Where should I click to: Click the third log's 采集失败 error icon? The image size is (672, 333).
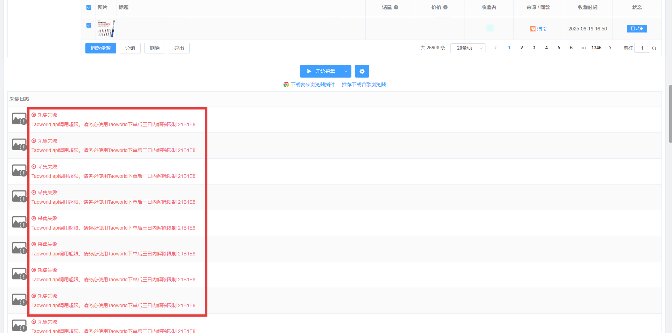tap(34, 167)
